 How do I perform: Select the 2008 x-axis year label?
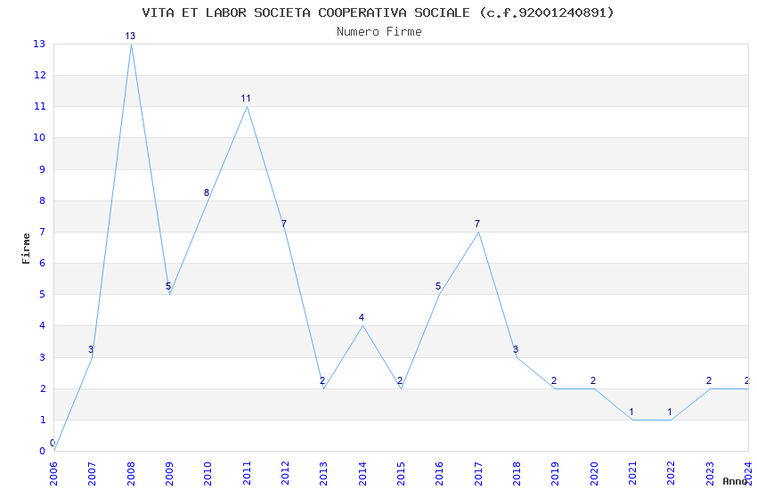tap(131, 474)
